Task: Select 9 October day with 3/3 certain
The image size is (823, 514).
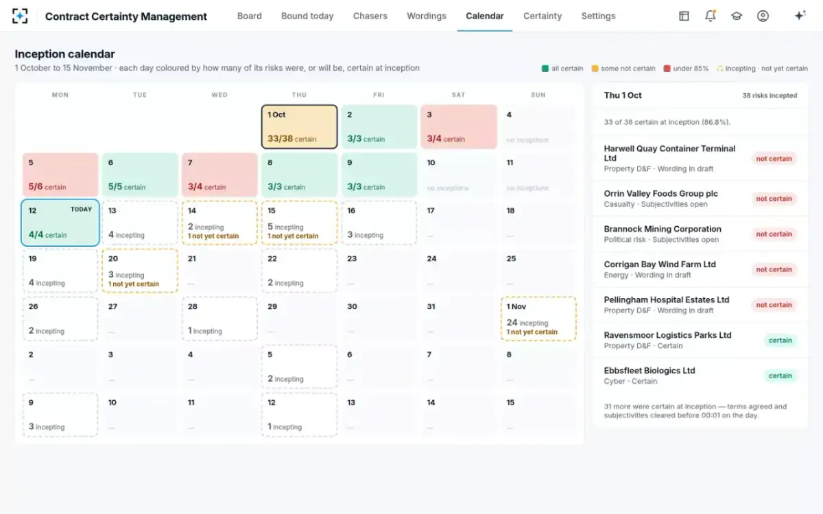Action: coord(379,175)
